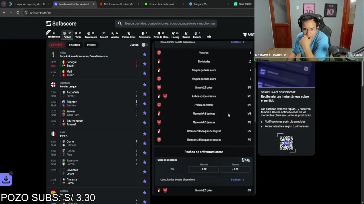Open the Tendencias sports section
Screen dimensions: 364x204
[53, 35]
